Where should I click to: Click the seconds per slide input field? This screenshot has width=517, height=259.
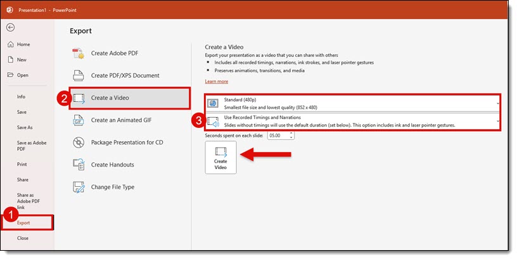pyautogui.click(x=278, y=136)
